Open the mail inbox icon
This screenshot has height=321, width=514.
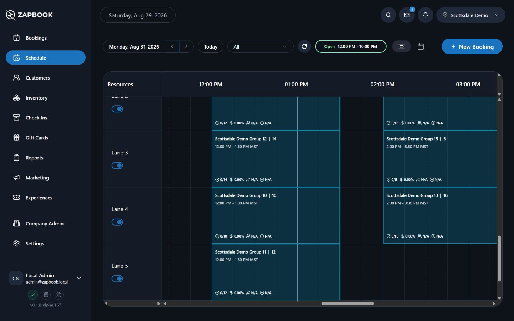pos(407,15)
